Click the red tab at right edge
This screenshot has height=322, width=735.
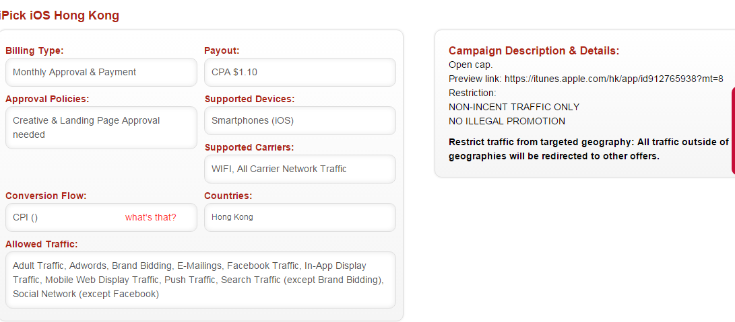pos(732,131)
